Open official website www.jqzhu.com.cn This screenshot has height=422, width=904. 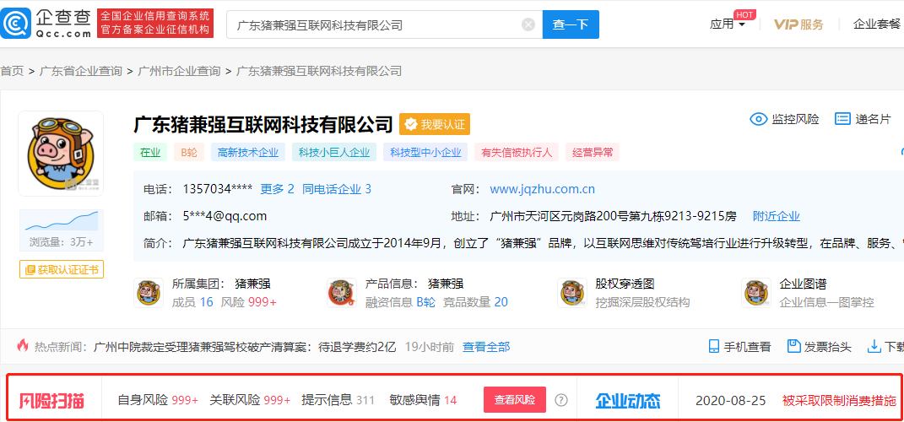[x=542, y=189]
